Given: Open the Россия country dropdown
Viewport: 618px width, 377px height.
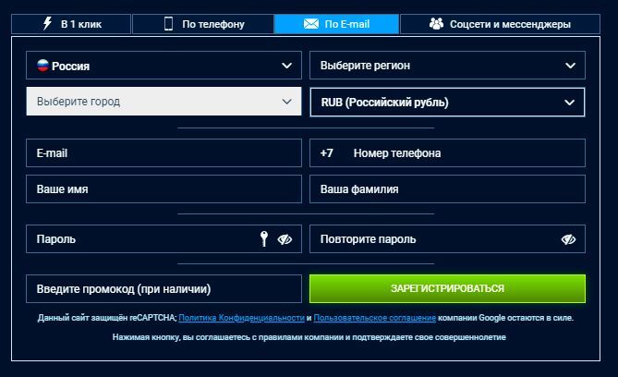Looking at the screenshot, I should [x=164, y=65].
